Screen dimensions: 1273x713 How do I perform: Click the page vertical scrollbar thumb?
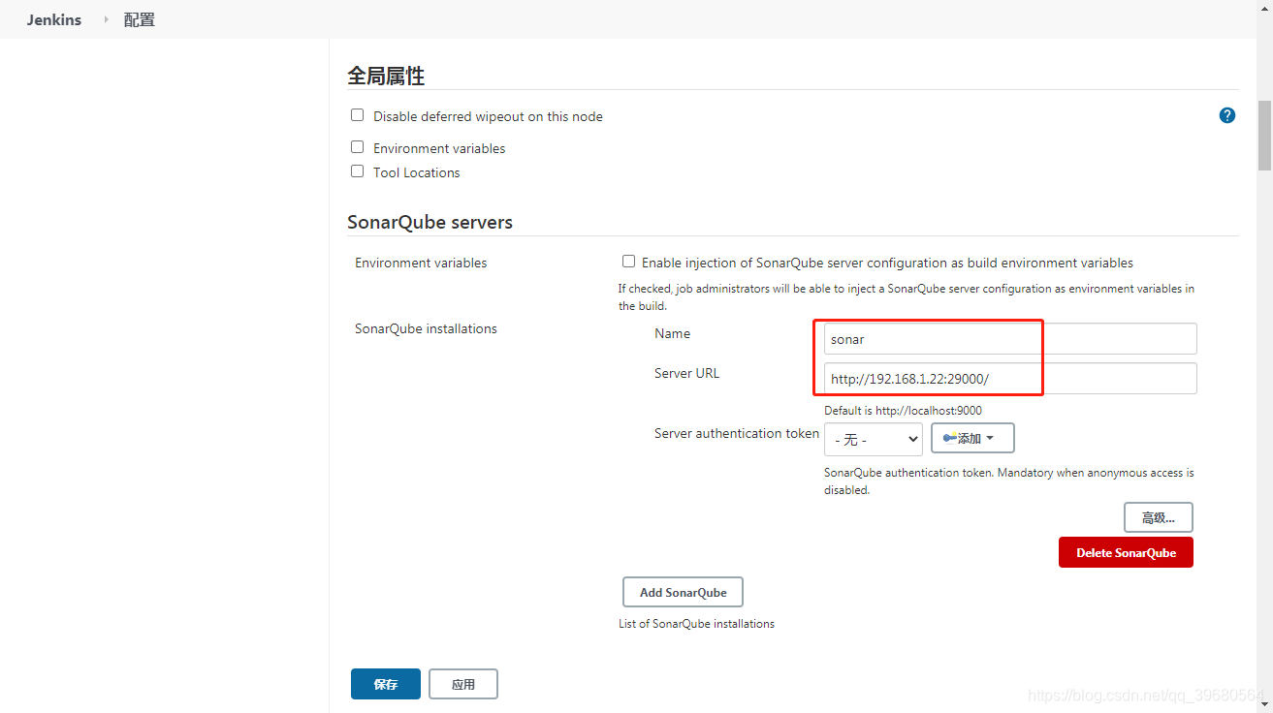[1264, 134]
